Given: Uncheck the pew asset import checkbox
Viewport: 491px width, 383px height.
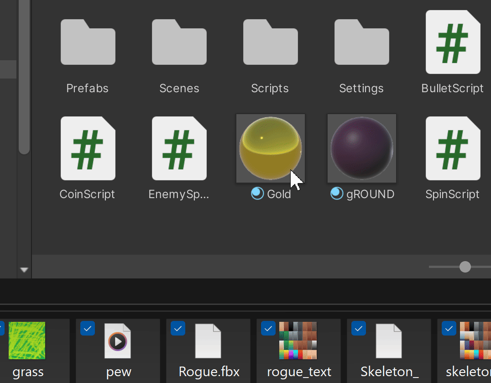Looking at the screenshot, I should (x=87, y=328).
